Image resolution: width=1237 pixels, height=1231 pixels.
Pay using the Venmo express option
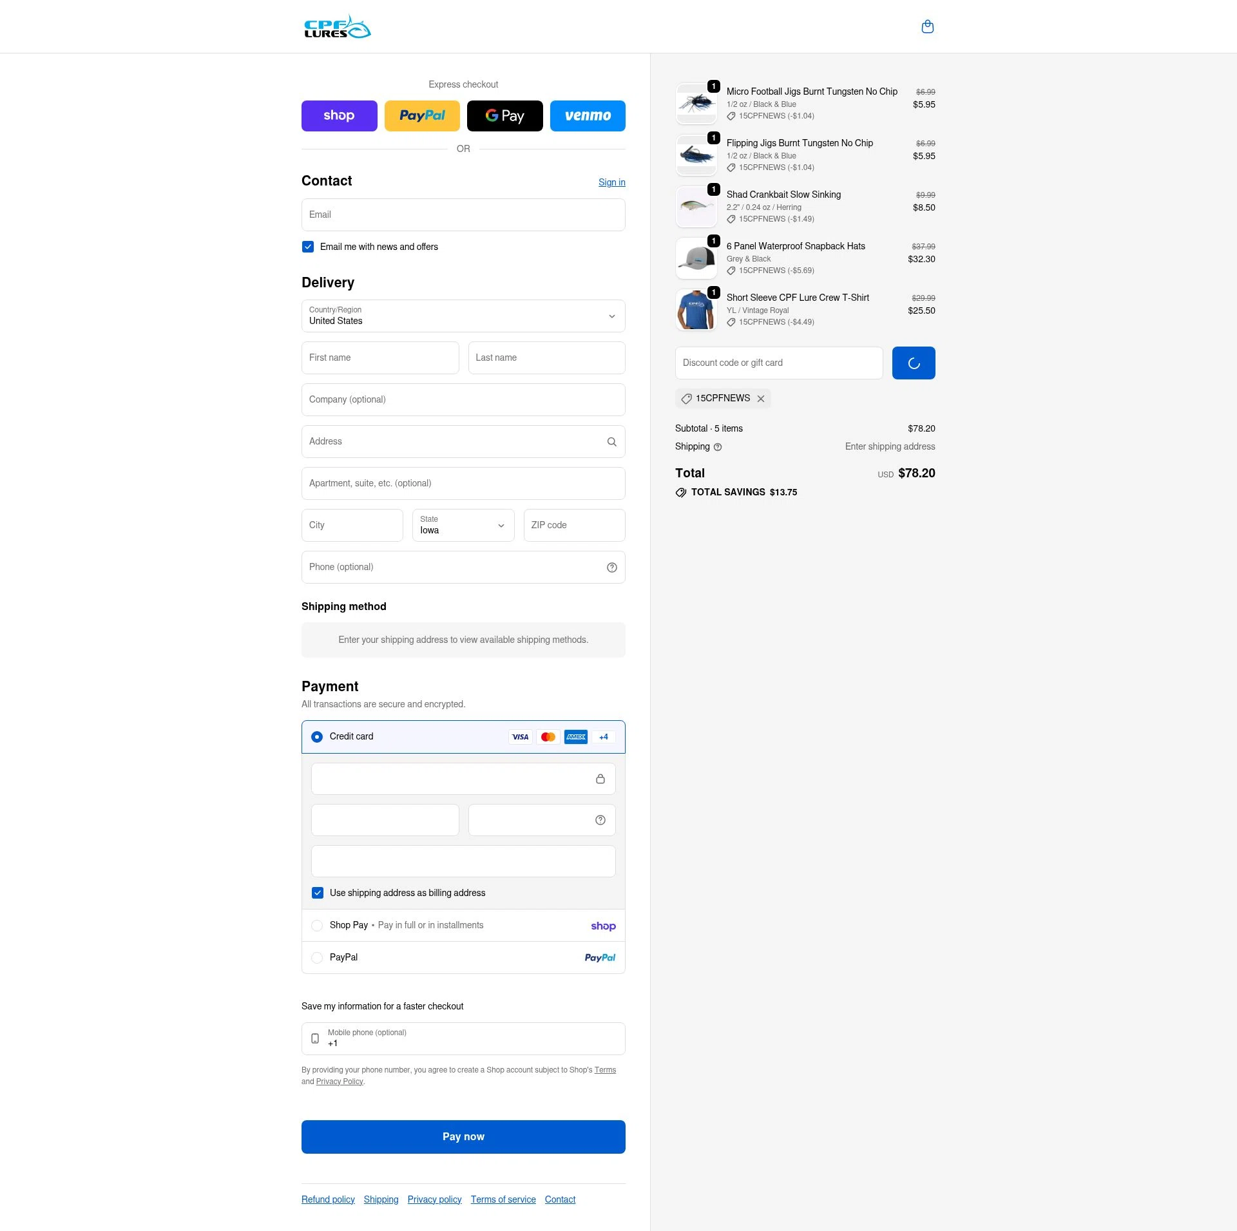pos(587,116)
